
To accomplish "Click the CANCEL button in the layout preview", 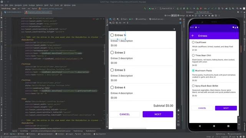I will pyautogui.click(x=125, y=114).
